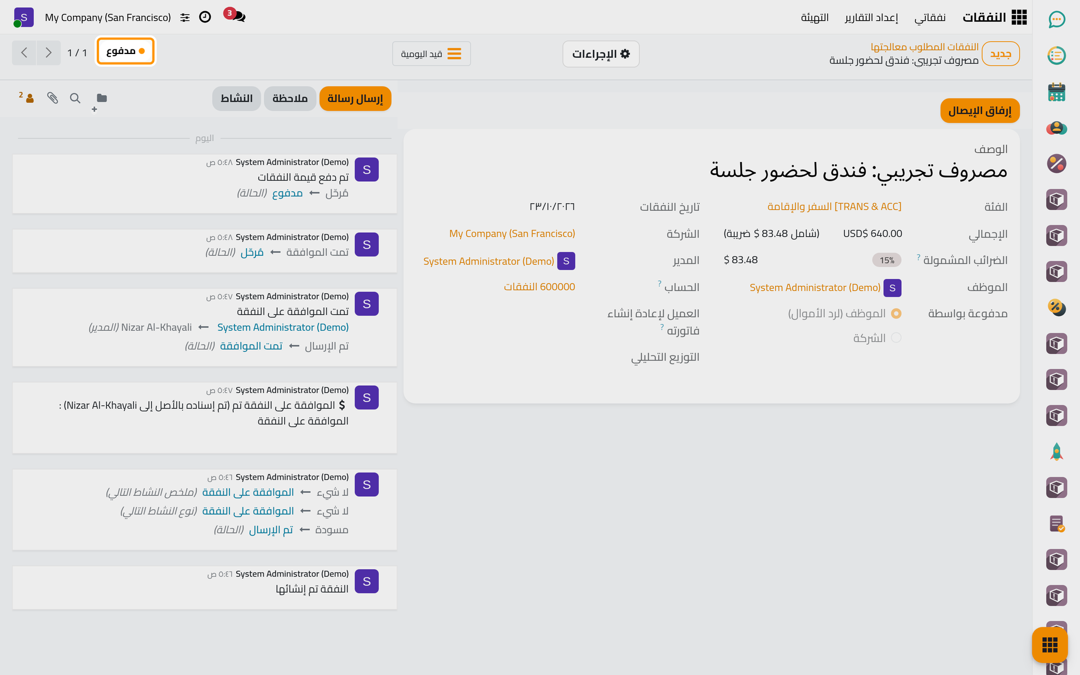This screenshot has height=675, width=1080.
Task: Open the نفقاتي menu
Action: tap(930, 17)
